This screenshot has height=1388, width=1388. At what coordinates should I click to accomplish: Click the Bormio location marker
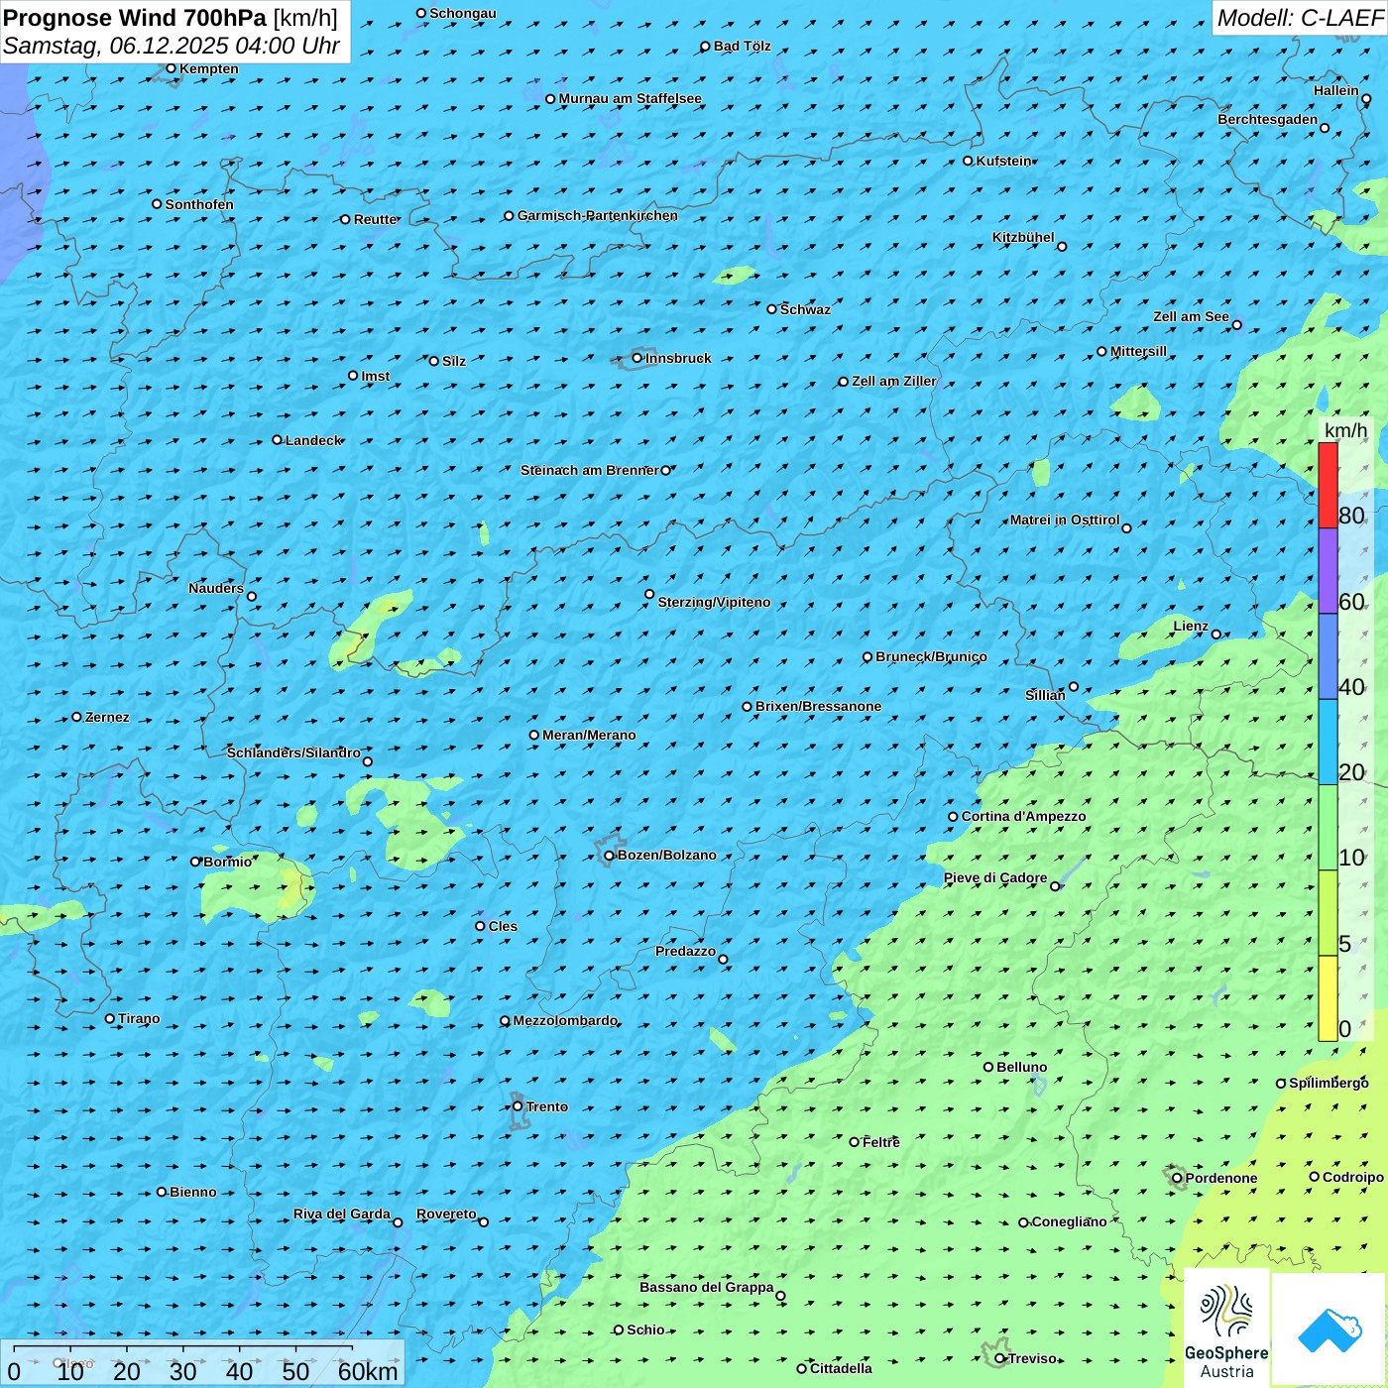(195, 862)
